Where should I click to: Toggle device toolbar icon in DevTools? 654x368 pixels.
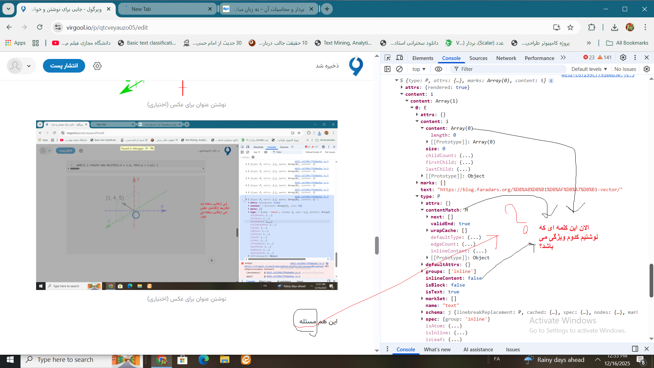click(400, 58)
